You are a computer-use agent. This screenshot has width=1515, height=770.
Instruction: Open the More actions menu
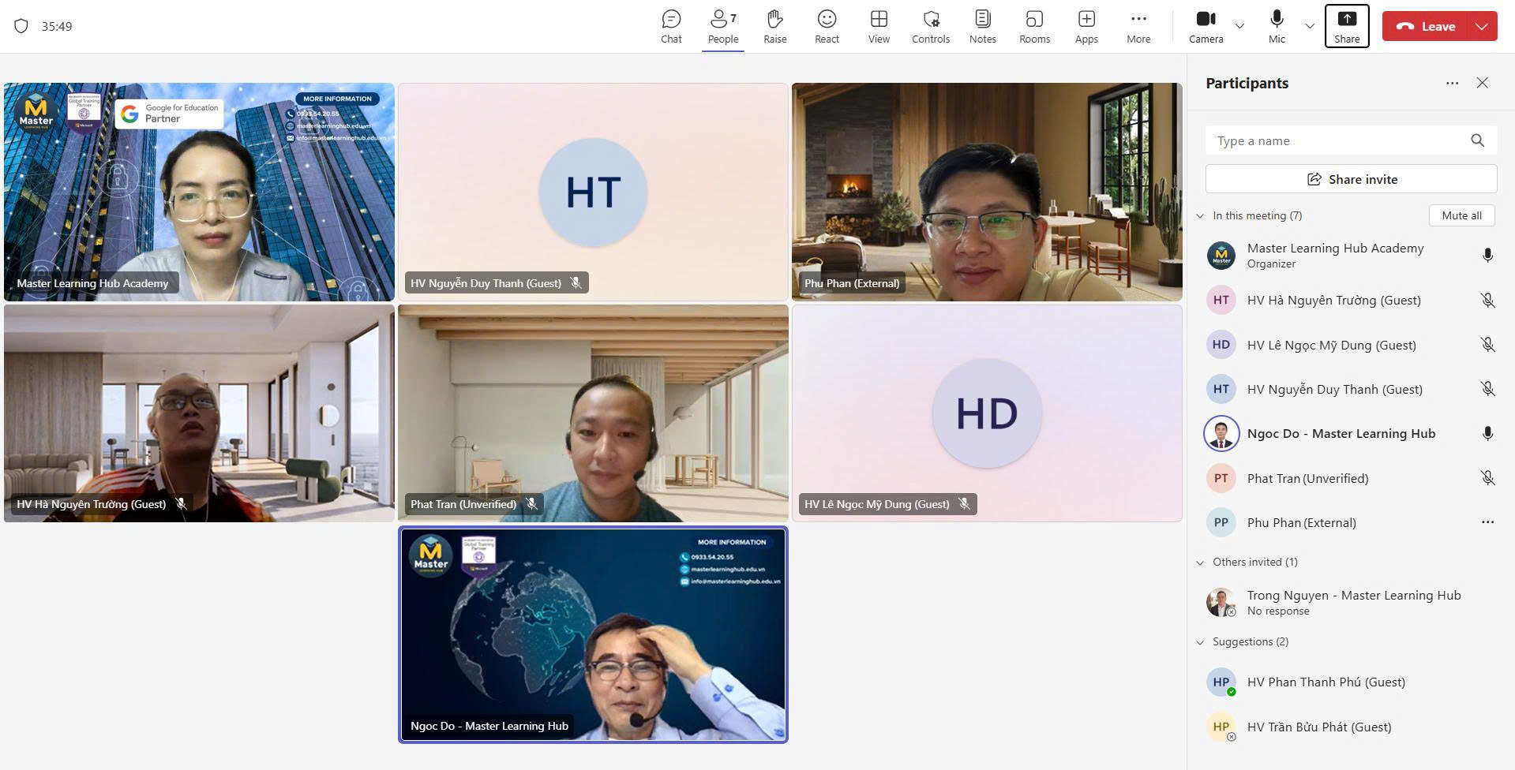tap(1138, 26)
